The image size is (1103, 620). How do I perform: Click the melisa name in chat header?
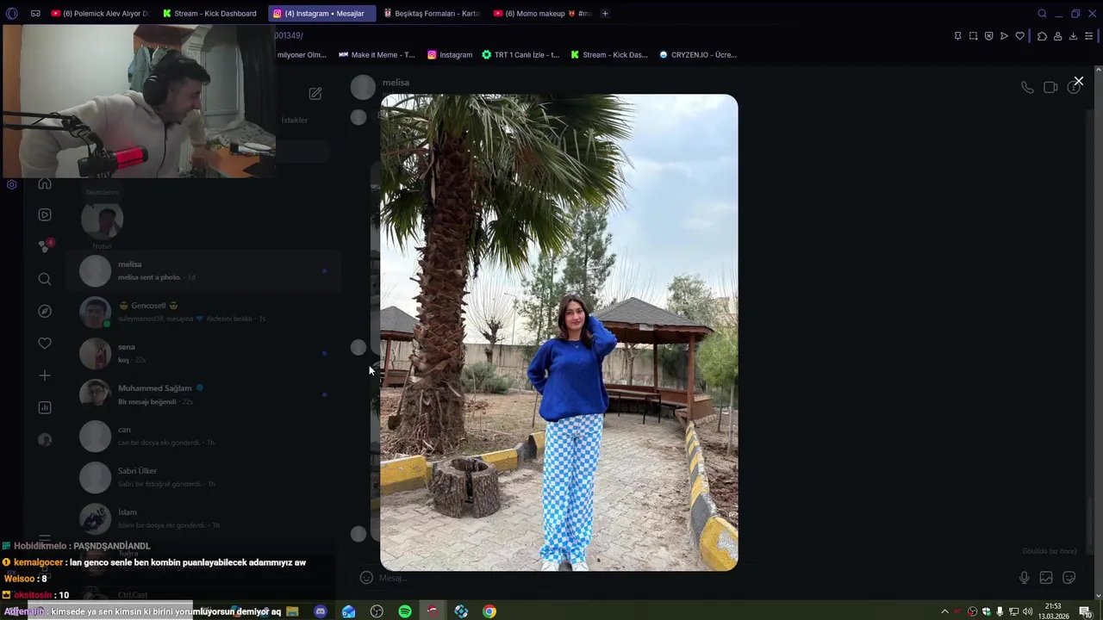[x=396, y=83]
